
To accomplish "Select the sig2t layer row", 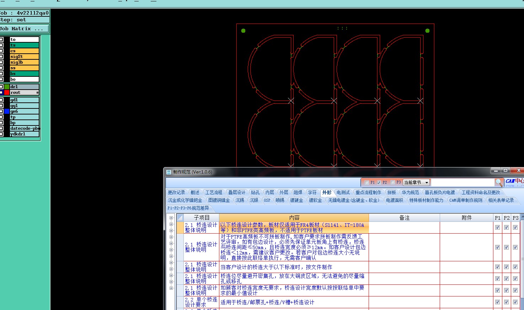I will [x=24, y=57].
